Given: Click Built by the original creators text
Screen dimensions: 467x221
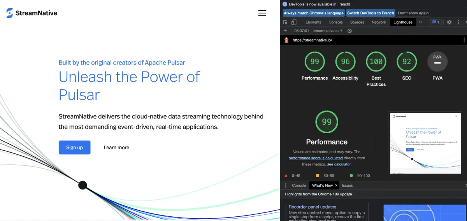Looking at the screenshot, I should tap(122, 63).
